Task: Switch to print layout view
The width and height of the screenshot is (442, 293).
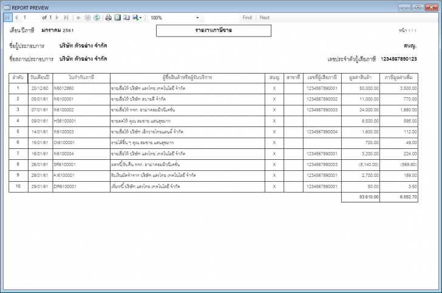Action: [118, 18]
